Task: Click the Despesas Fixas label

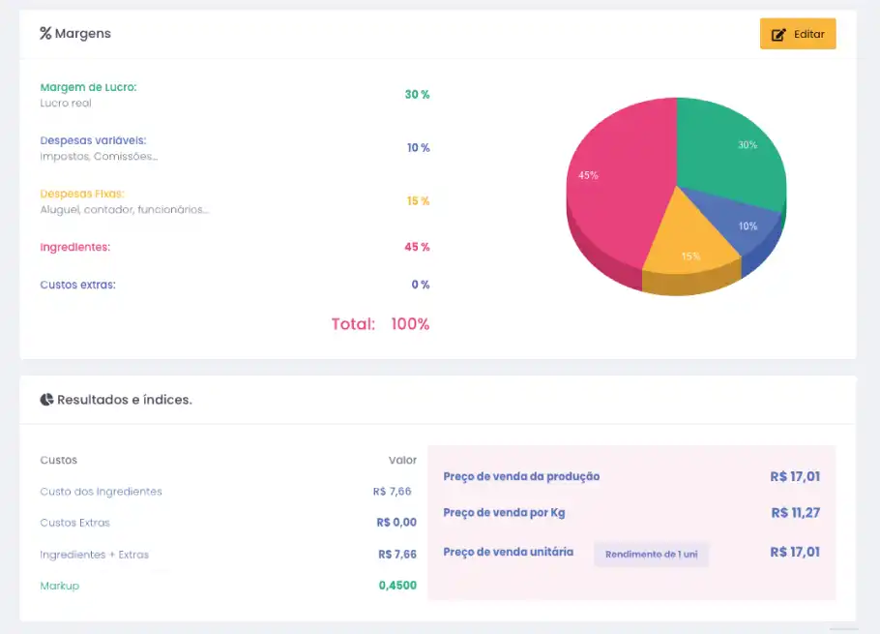Action: 82,194
